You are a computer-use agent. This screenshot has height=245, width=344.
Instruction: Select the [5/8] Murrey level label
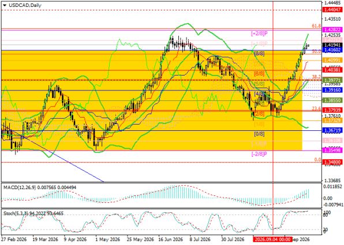point(259,84)
